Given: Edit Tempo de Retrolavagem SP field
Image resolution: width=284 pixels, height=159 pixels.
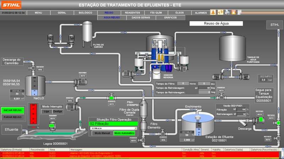Looking at the screenshot, I should click(x=204, y=88).
